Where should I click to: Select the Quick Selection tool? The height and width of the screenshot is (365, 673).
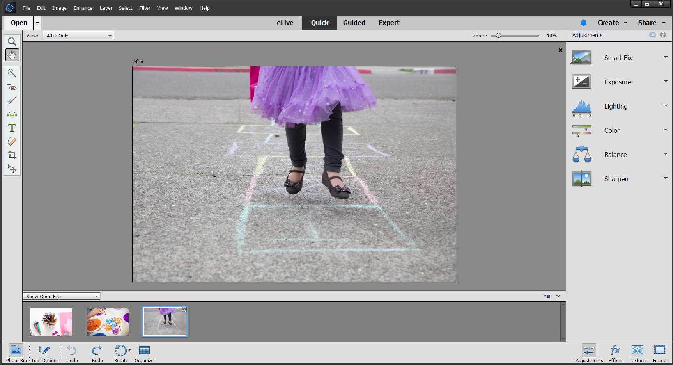(12, 73)
